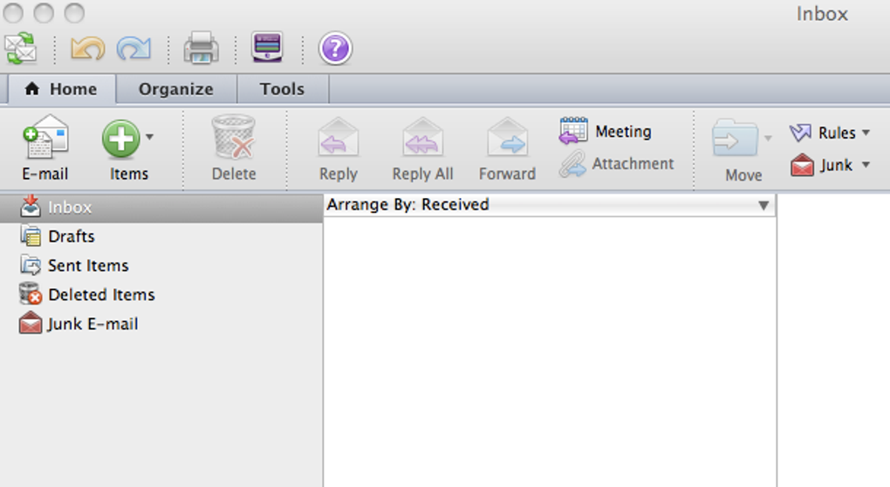This screenshot has height=487, width=890.
Task: Click the Delete trash icon
Action: click(x=233, y=137)
